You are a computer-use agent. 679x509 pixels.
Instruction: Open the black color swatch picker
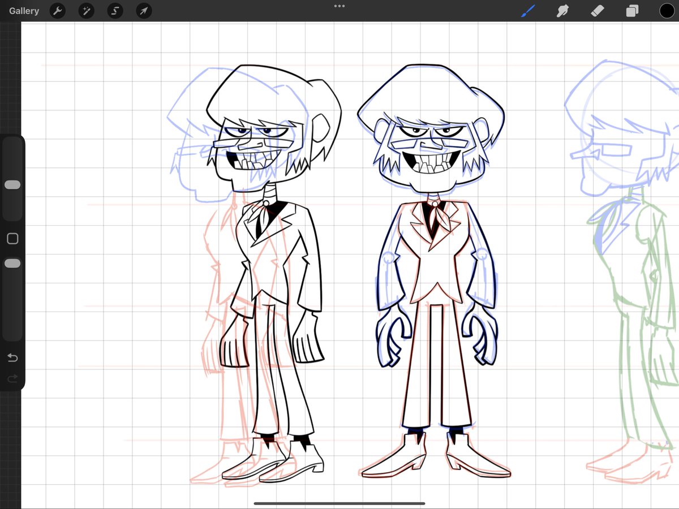point(667,11)
